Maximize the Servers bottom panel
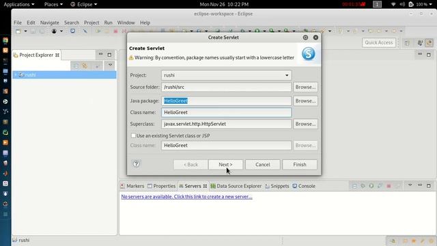 point(429,186)
